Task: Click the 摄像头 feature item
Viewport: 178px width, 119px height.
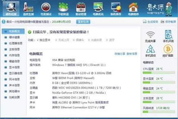Action: [x=78, y=40]
